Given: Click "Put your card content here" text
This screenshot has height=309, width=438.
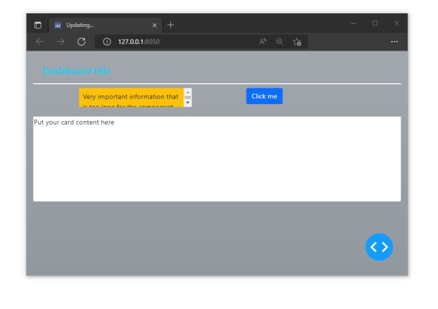Looking at the screenshot, I should pos(74,122).
